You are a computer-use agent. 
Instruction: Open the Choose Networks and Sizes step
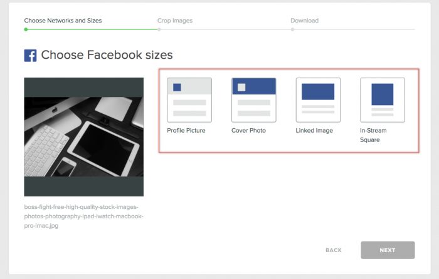[63, 21]
